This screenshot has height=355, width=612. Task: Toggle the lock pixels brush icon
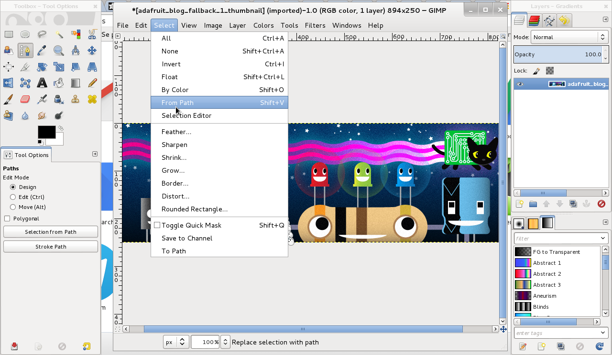(536, 71)
